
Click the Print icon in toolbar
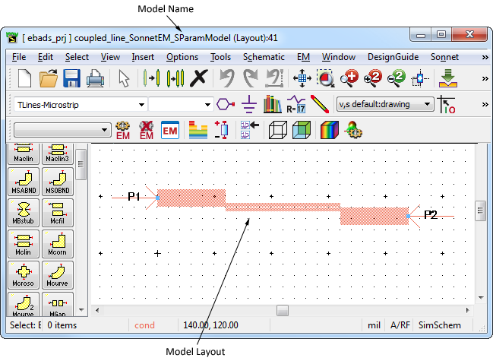(x=95, y=78)
